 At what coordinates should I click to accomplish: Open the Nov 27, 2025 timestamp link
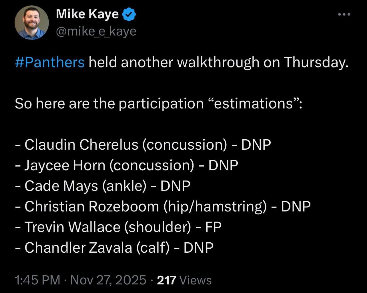tap(108, 280)
